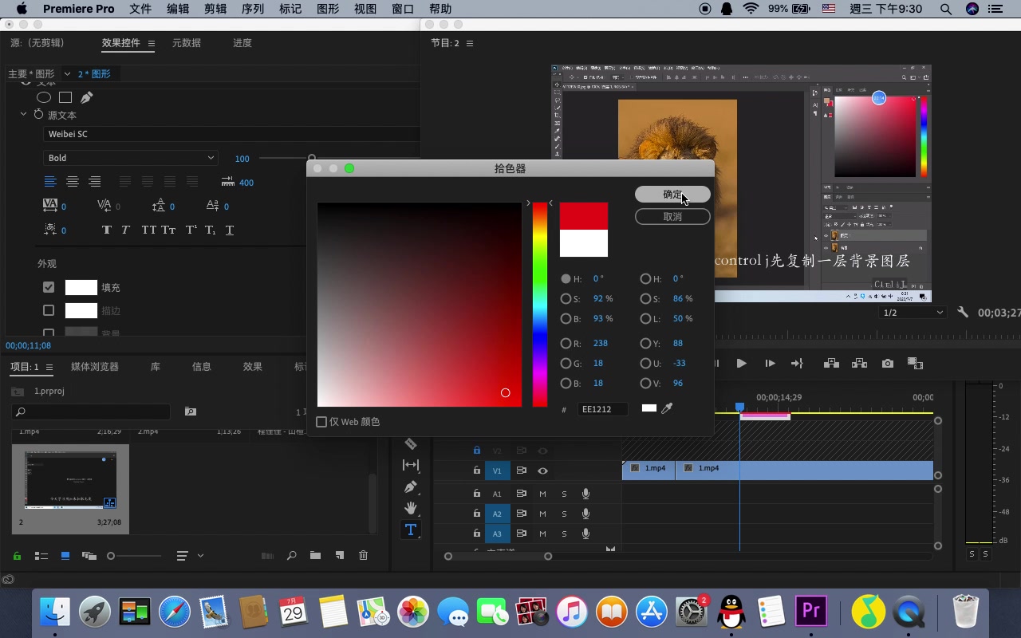Screen dimensions: 1021x638
Task: Click the 取消 button
Action: click(x=672, y=217)
